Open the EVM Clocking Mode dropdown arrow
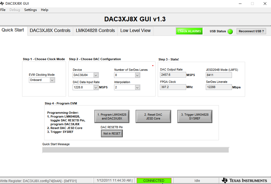Image resolution: width=271 pixels, height=184 pixels. [52, 80]
